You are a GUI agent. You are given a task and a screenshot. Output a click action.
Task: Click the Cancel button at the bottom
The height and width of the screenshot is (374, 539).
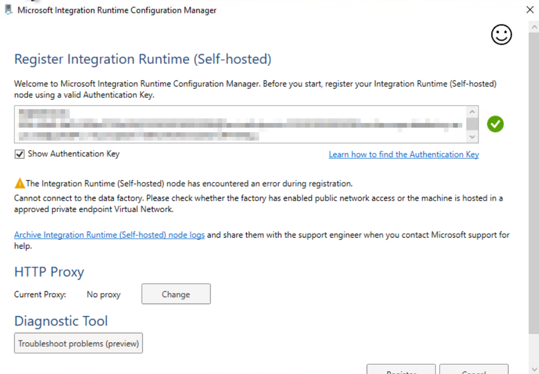click(x=474, y=369)
